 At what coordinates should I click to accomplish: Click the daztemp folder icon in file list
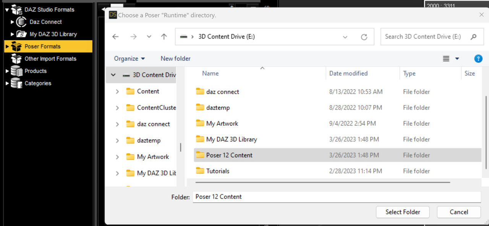pyautogui.click(x=200, y=107)
